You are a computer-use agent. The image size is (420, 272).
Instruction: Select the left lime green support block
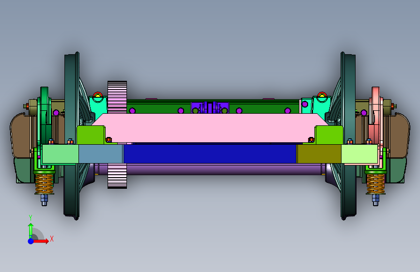pyautogui.click(x=91, y=135)
